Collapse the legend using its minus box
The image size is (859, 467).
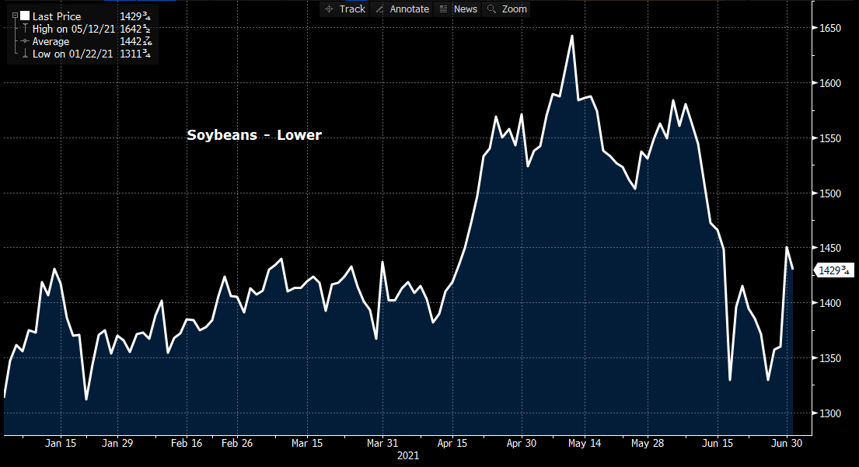tap(14, 16)
